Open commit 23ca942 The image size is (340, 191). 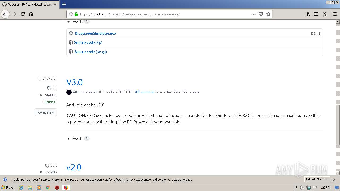[x=48, y=172]
